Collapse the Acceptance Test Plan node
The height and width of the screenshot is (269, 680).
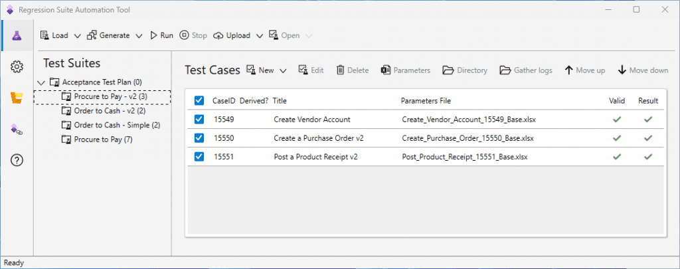pyautogui.click(x=42, y=82)
